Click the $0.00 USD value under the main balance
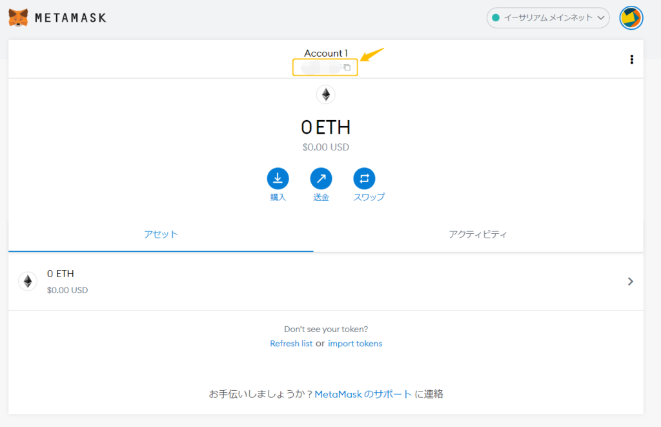 (326, 147)
